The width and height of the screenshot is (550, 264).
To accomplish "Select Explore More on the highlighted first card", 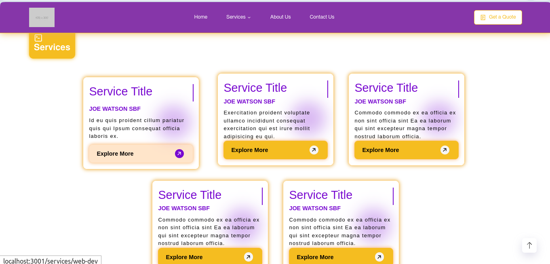I will (x=141, y=154).
